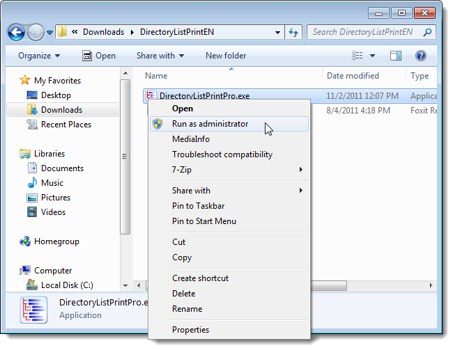Expand breadcrumb arrow after Downloads
This screenshot has height=350, width=453.
coord(132,32)
